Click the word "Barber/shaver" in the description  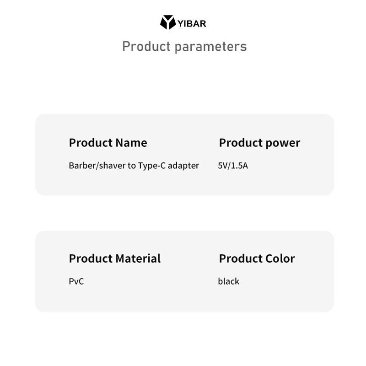97,166
